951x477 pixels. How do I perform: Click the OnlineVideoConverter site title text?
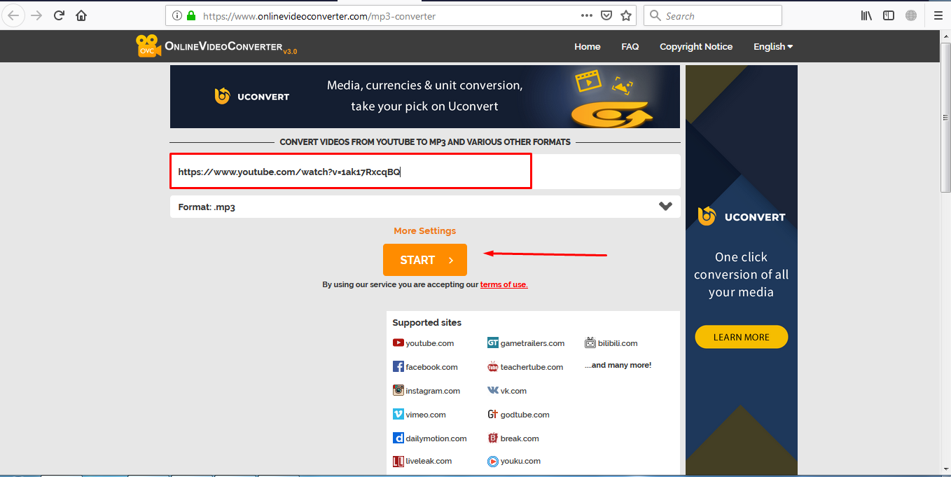pos(223,47)
